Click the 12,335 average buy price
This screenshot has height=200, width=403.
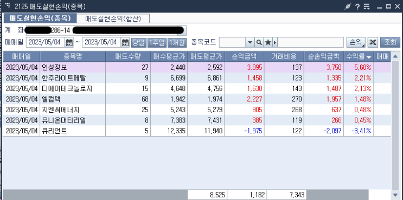[169, 131]
